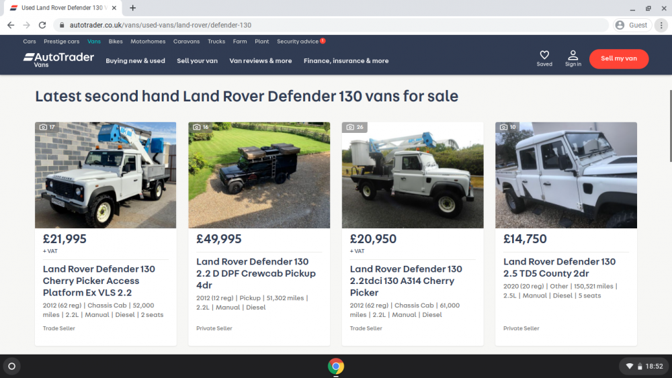The height and width of the screenshot is (378, 672).
Task: Close the Used Land Rover Defender tab
Action: click(114, 7)
